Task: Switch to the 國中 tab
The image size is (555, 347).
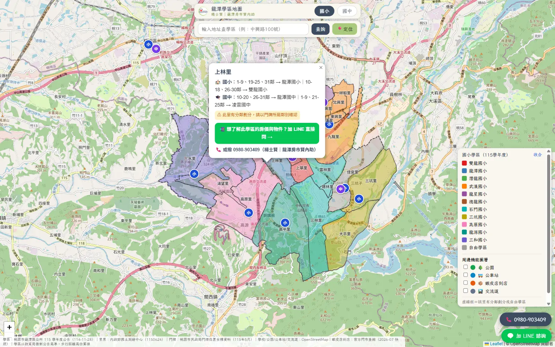Action: click(x=347, y=11)
